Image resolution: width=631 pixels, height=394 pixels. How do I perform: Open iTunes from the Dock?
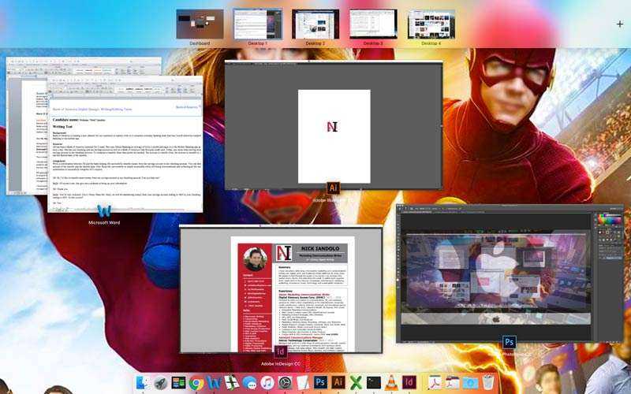click(267, 382)
